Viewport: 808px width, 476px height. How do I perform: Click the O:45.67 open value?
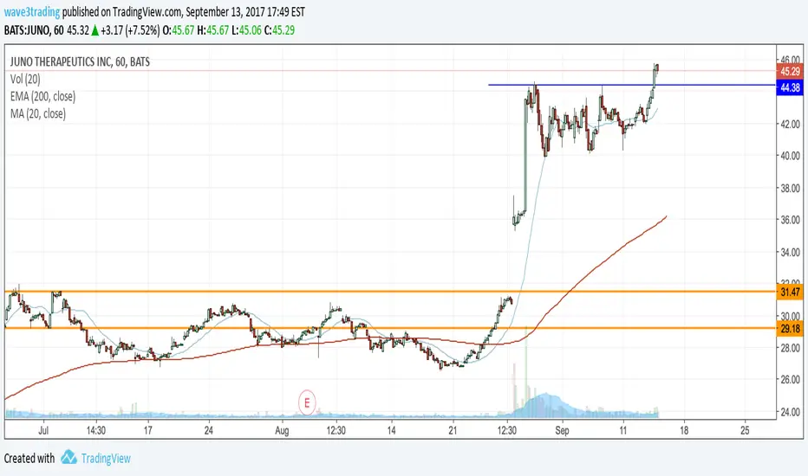[179, 30]
